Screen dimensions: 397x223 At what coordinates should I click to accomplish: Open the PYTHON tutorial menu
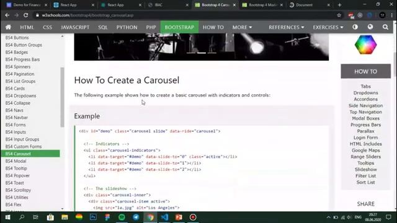pos(127,27)
